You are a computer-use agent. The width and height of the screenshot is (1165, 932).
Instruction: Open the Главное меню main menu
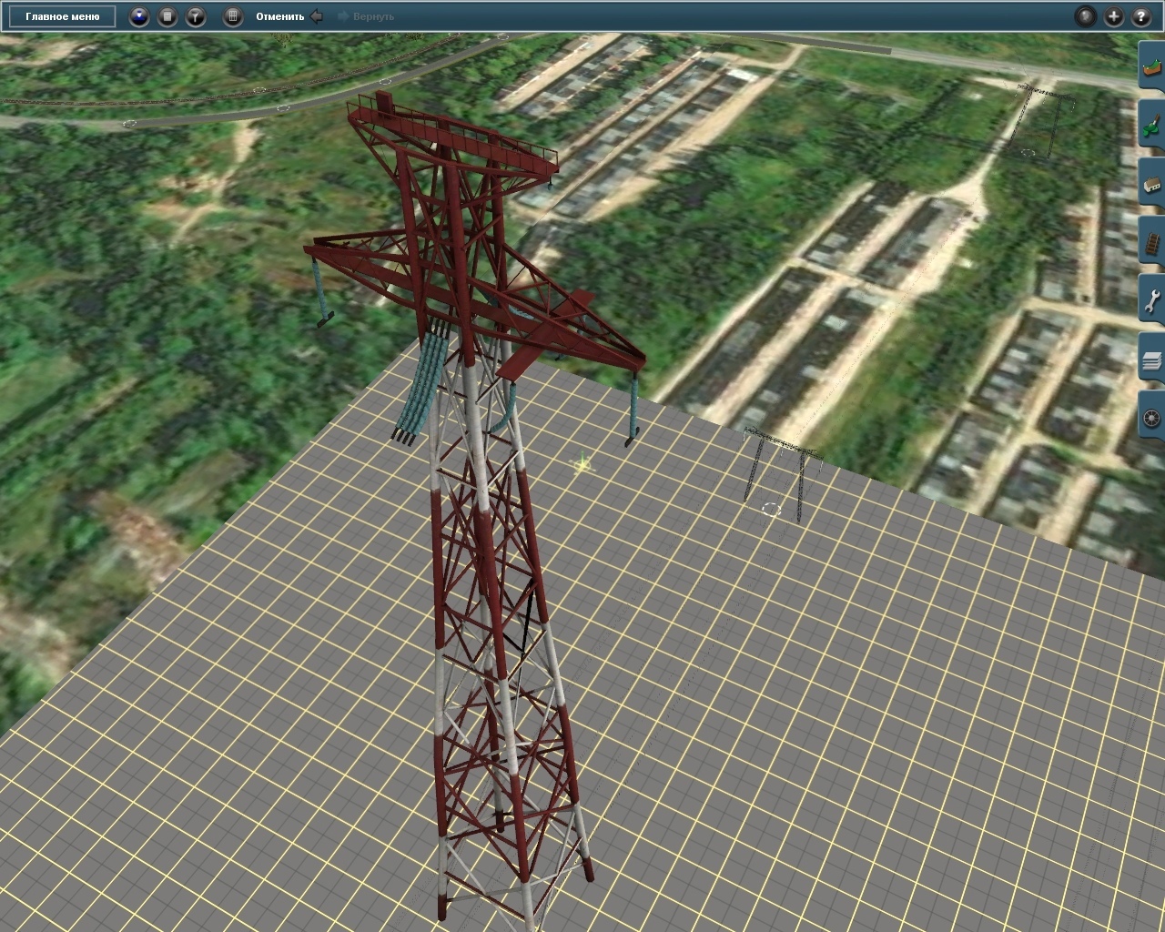(62, 16)
